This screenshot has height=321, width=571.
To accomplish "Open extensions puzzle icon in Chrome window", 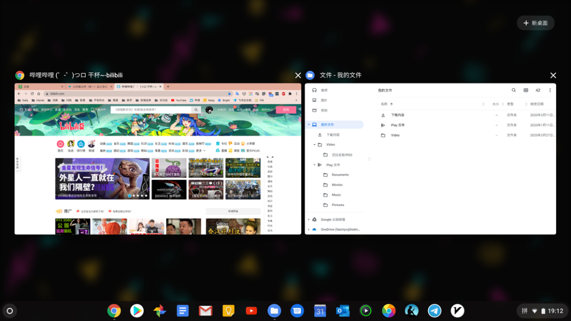I will tap(290, 94).
